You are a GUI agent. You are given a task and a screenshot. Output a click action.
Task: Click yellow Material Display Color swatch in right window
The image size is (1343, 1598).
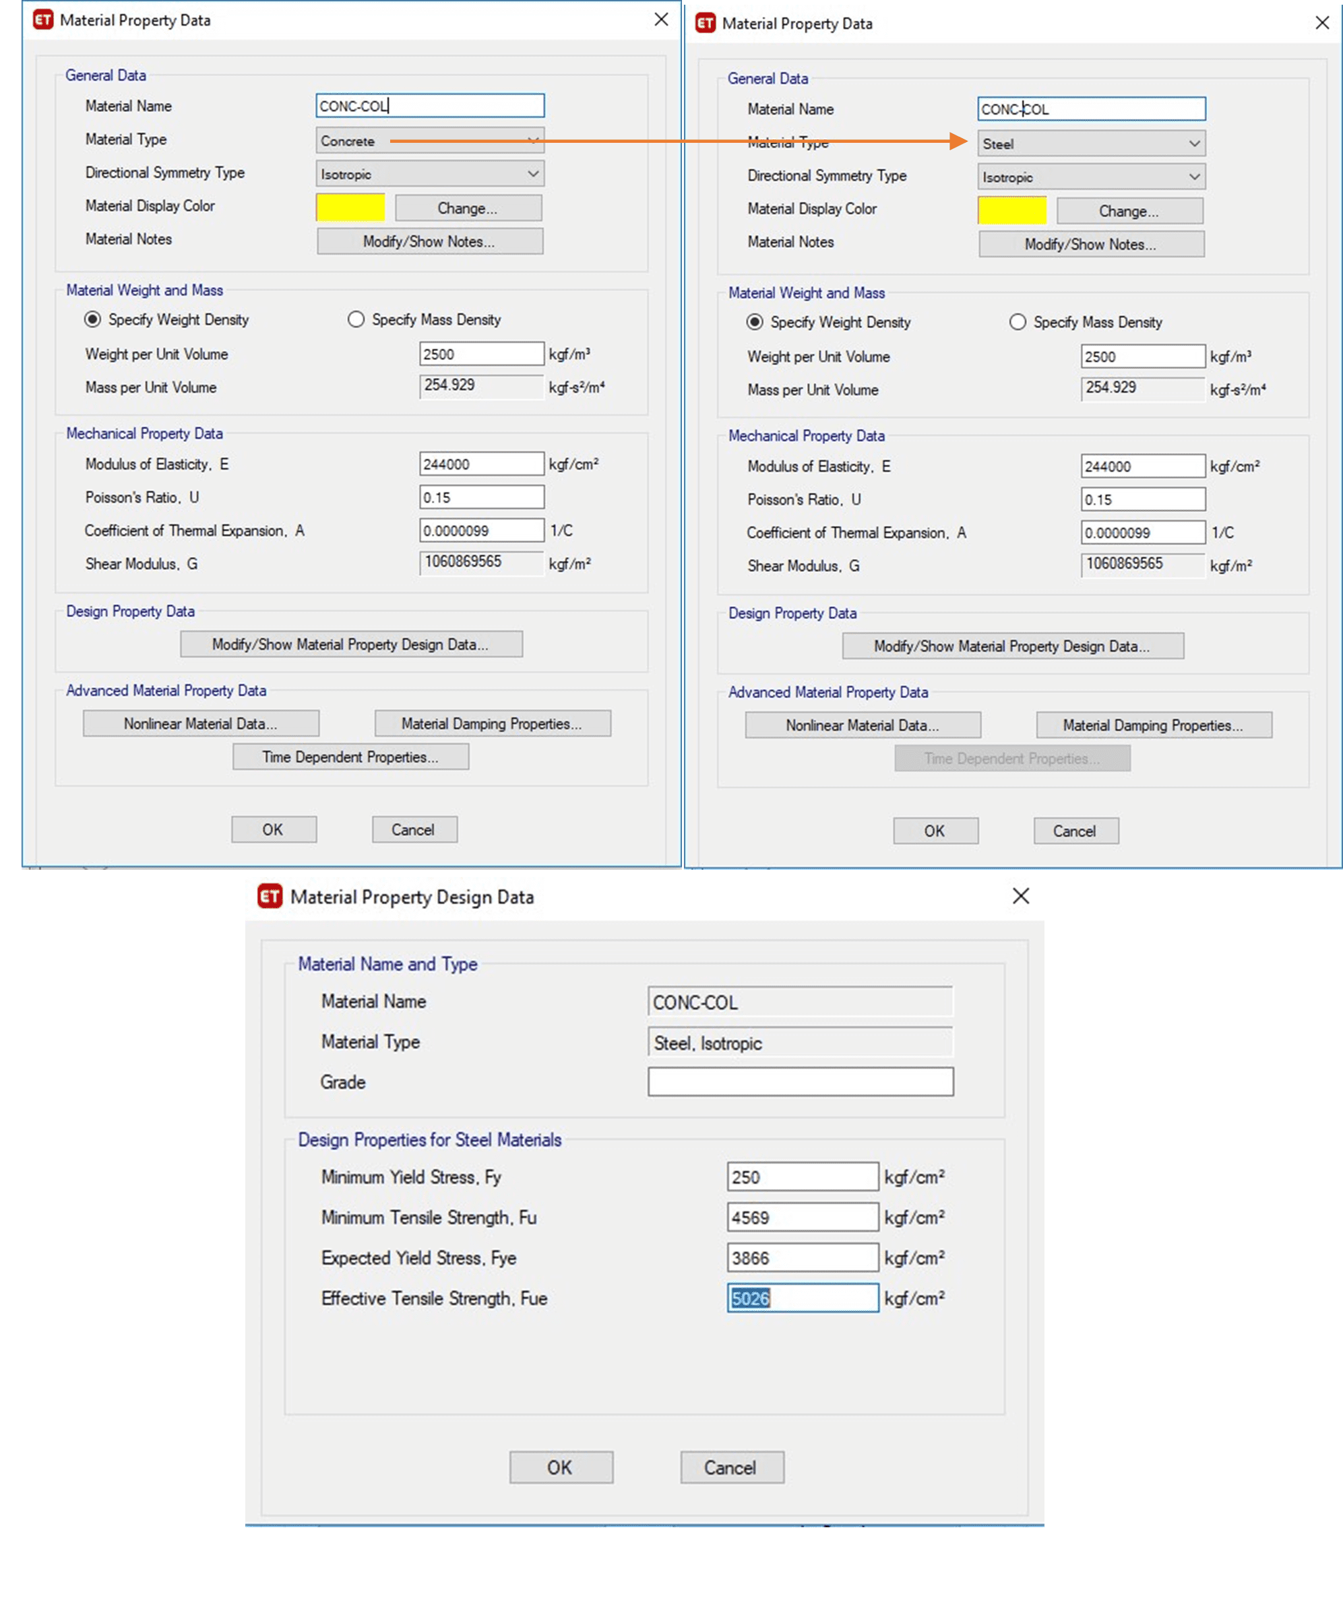click(1012, 211)
